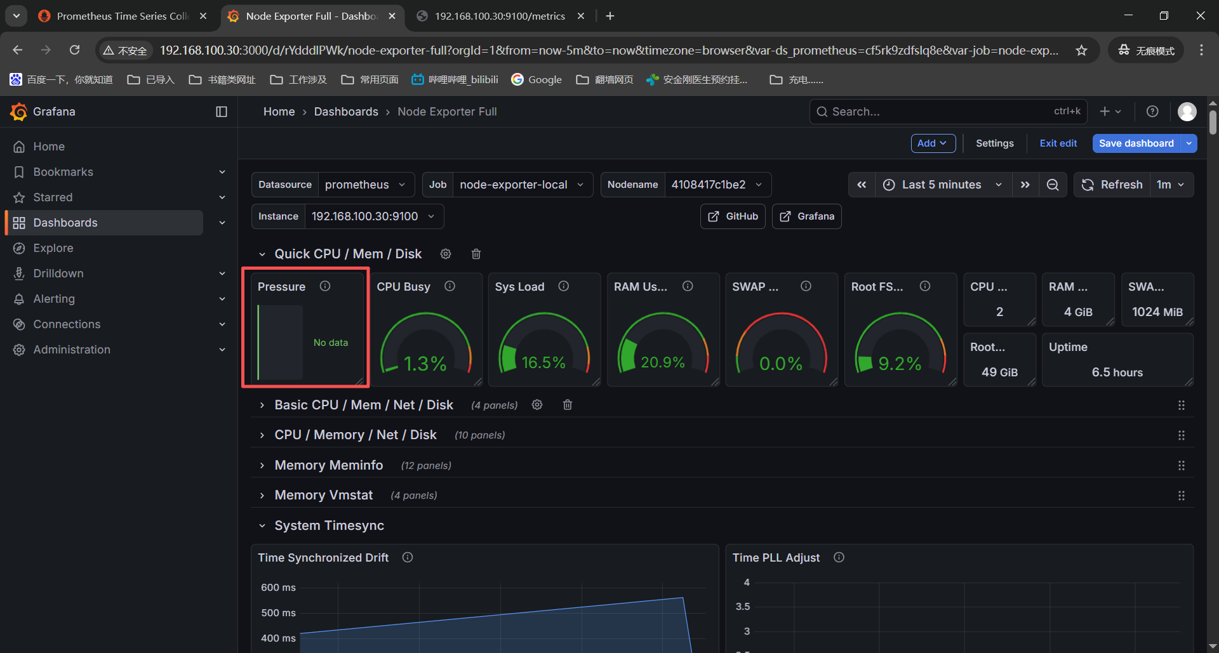Show Time PLL Adjust info icon
The width and height of the screenshot is (1219, 653).
(839, 557)
